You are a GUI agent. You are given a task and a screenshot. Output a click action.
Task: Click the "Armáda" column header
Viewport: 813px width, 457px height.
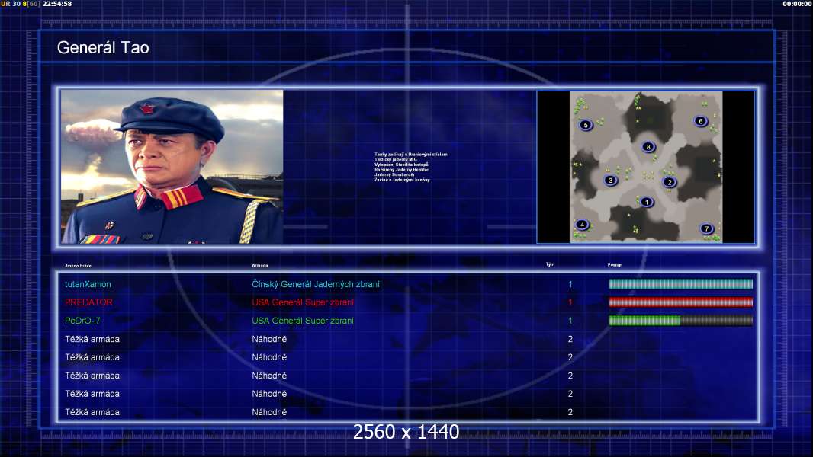(260, 266)
